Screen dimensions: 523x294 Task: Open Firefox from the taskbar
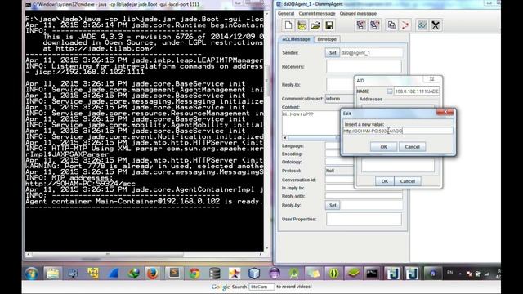click(x=153, y=274)
